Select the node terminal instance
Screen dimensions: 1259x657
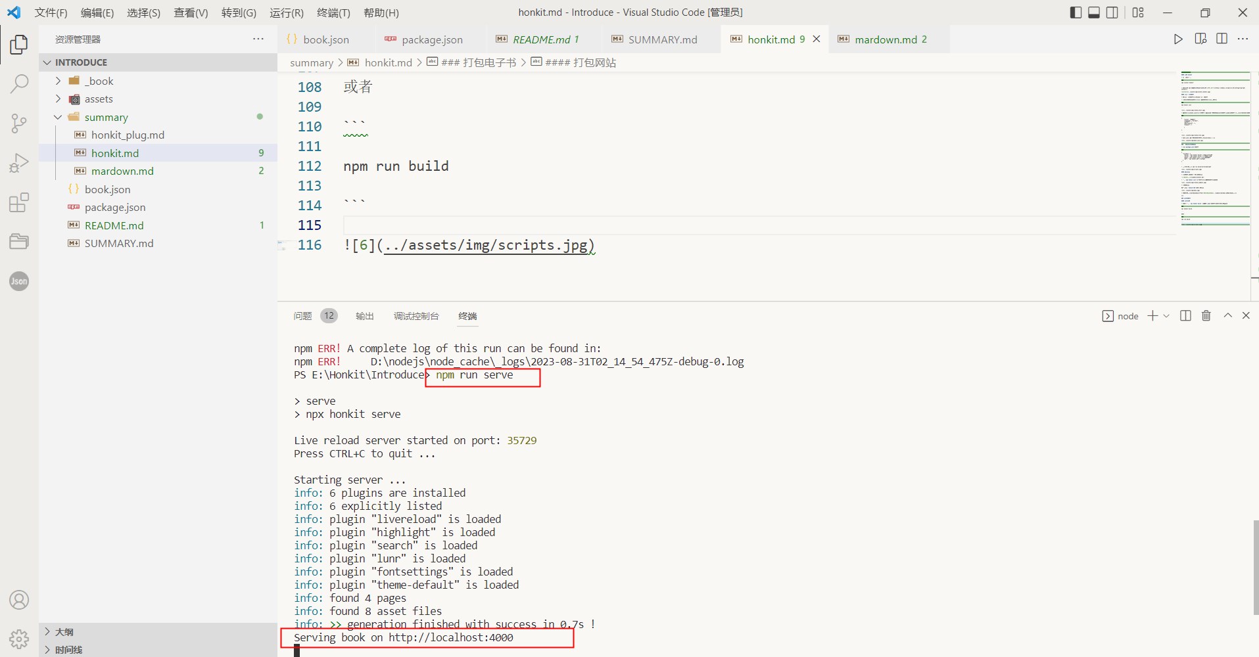click(x=1120, y=316)
